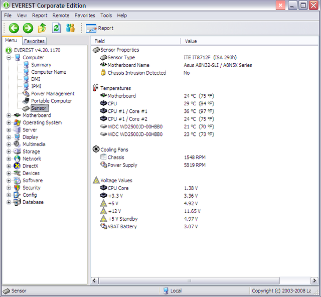
Task: Open the Report menu
Action: 40,16
